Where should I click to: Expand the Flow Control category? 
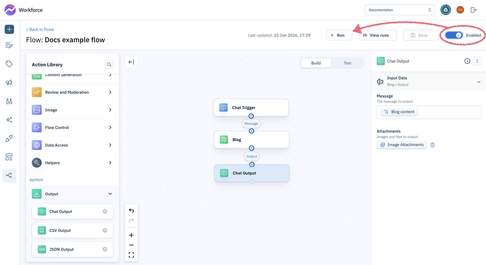72,127
